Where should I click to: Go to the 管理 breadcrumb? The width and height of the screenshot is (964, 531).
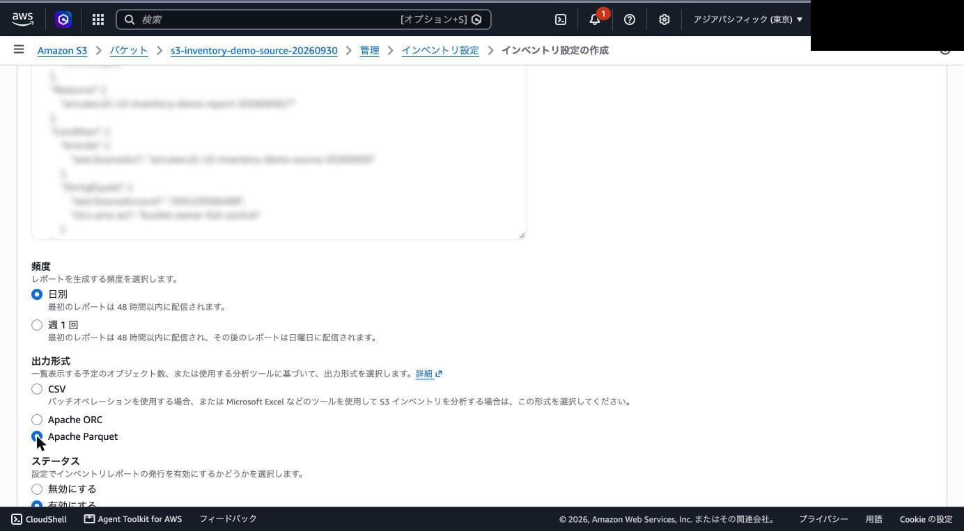click(x=369, y=51)
